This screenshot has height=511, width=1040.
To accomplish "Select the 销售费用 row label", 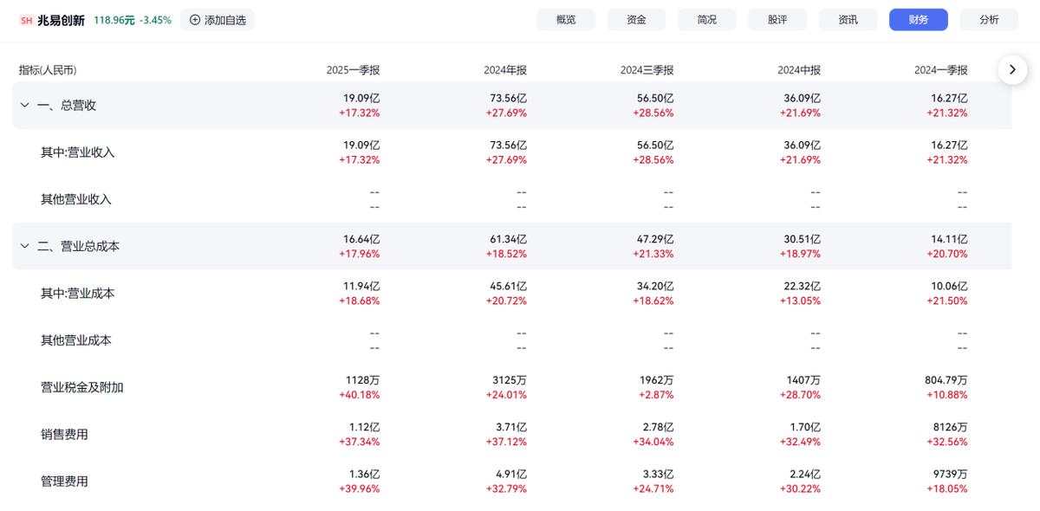I will pyautogui.click(x=64, y=434).
